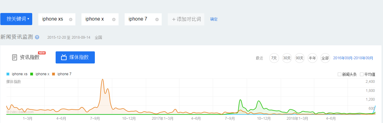Viewport: 383px width, 123px height.
Task: Click the 确定 confirm link
Action: click(x=214, y=19)
